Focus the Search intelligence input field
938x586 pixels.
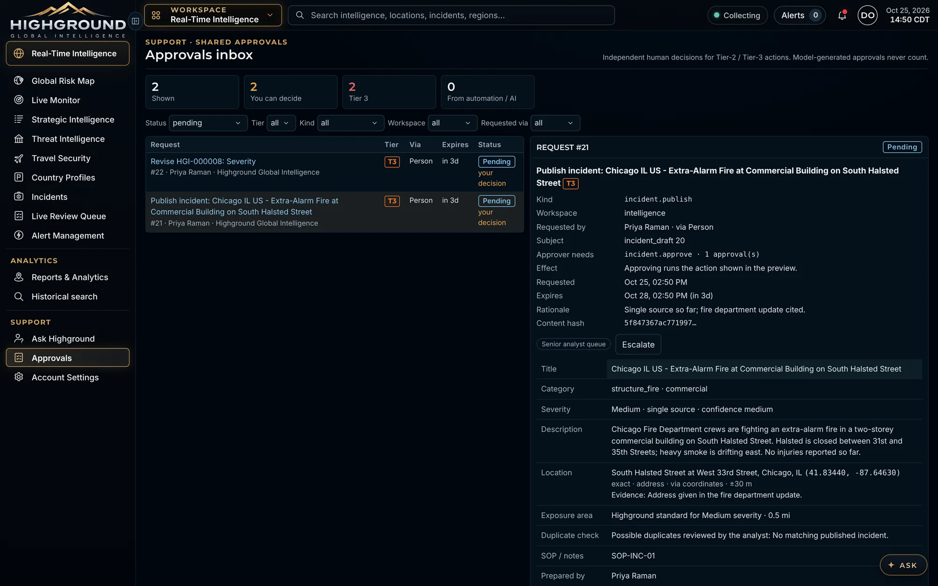pos(451,15)
